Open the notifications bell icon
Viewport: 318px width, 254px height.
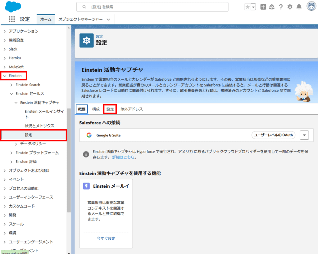click(x=298, y=7)
